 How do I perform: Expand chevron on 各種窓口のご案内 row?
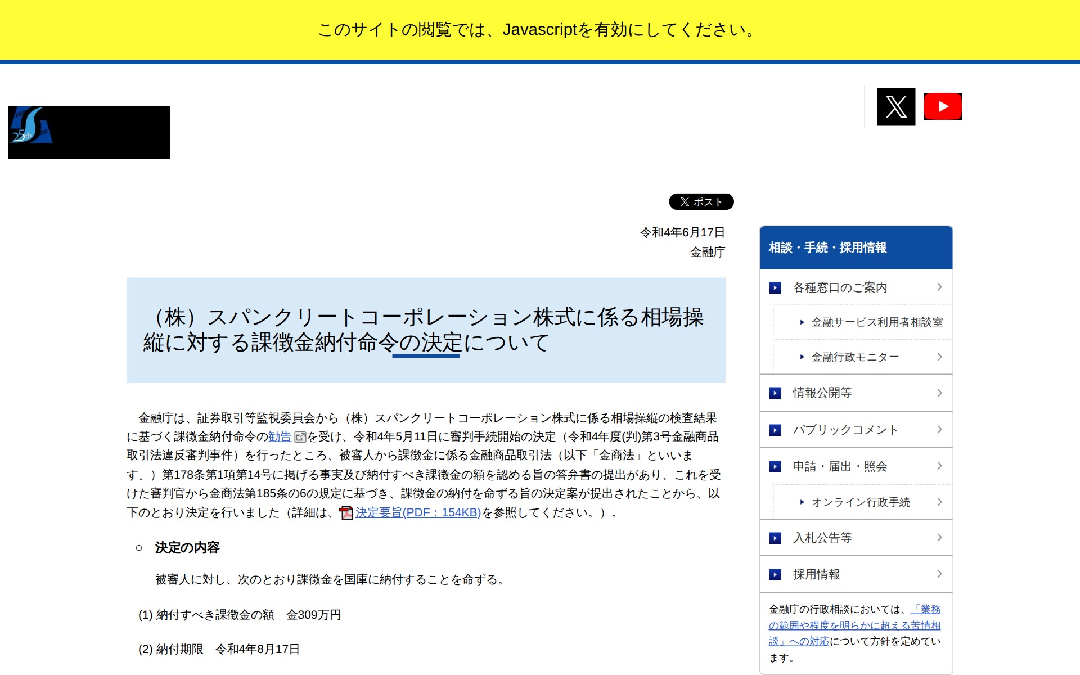click(939, 287)
